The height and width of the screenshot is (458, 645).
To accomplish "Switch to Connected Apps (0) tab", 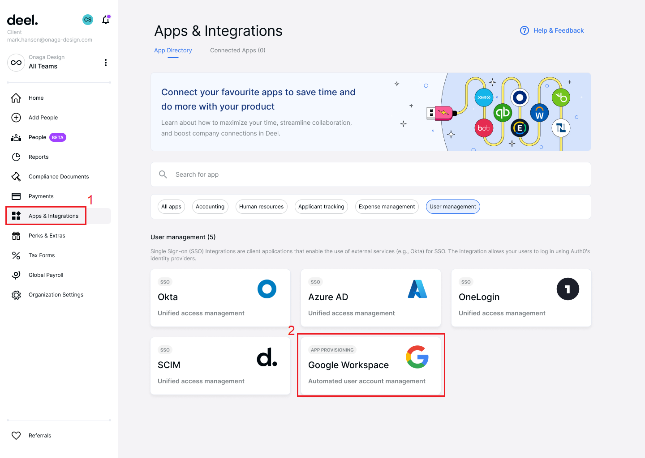I will 238,51.
